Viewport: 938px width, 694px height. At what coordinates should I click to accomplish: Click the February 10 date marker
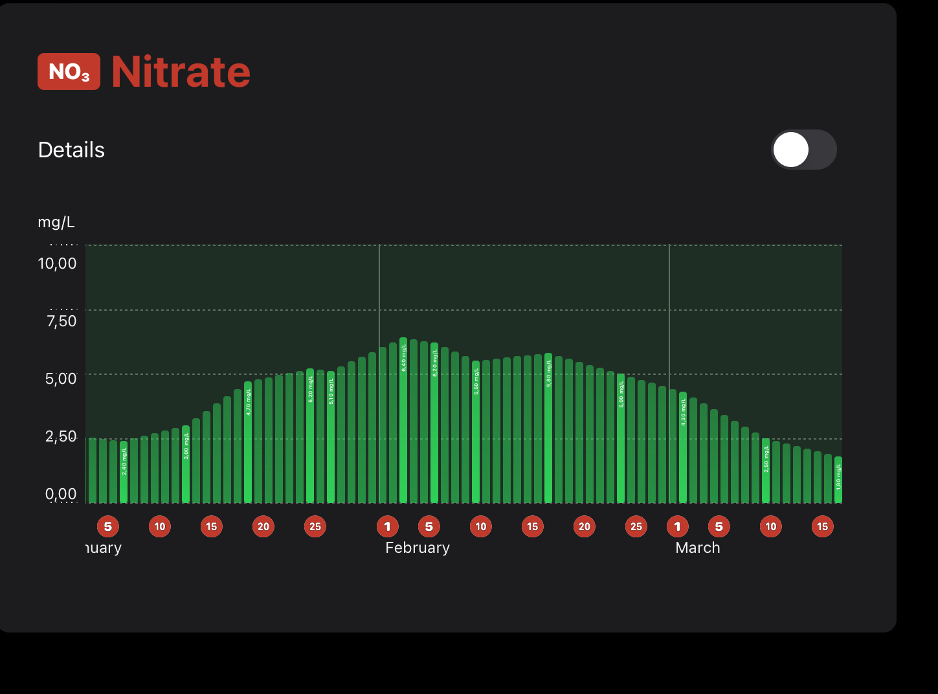click(x=481, y=526)
